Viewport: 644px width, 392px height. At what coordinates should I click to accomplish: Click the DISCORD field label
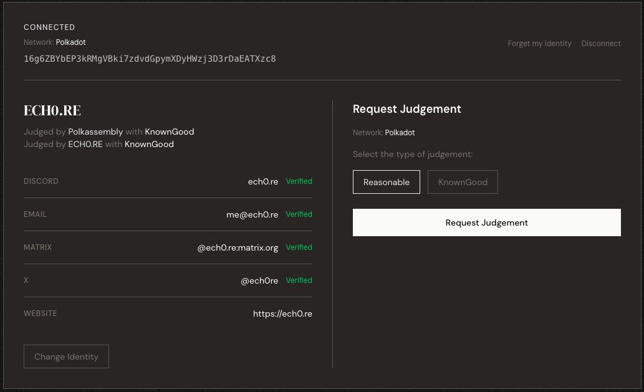tap(41, 181)
